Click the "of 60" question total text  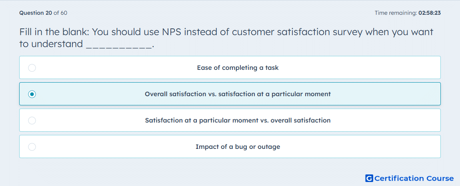click(x=60, y=13)
